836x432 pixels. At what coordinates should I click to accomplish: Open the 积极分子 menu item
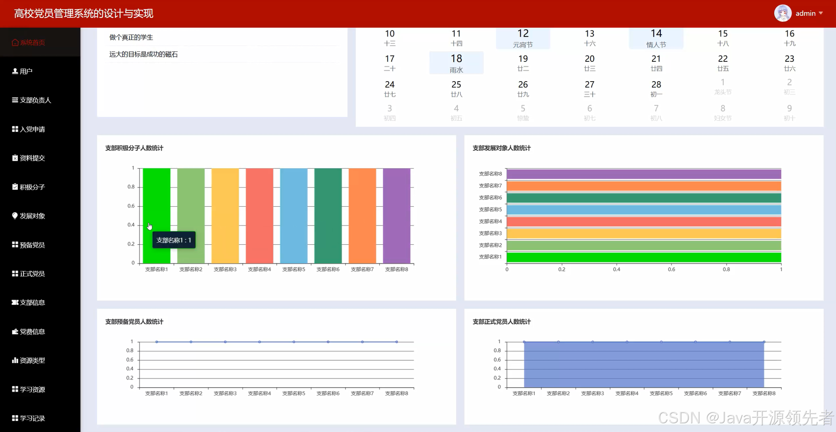point(32,187)
